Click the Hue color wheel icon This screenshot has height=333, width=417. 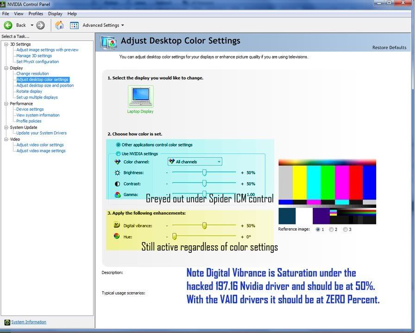[116, 236]
